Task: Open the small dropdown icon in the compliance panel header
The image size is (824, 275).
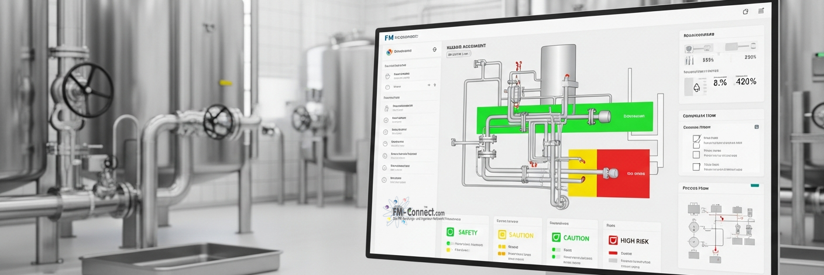Action: [757, 126]
